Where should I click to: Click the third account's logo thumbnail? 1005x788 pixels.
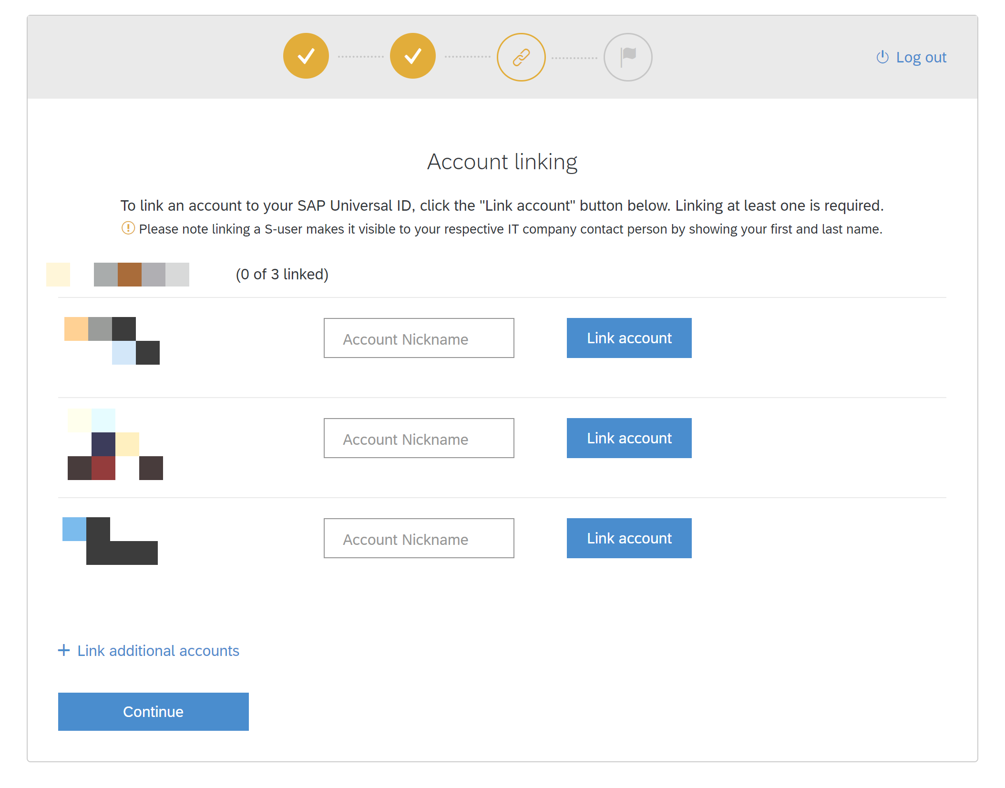(110, 541)
